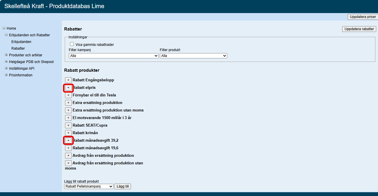
Task: Expand Produkter och artiklar in sidebar
Action: click(x=6, y=55)
